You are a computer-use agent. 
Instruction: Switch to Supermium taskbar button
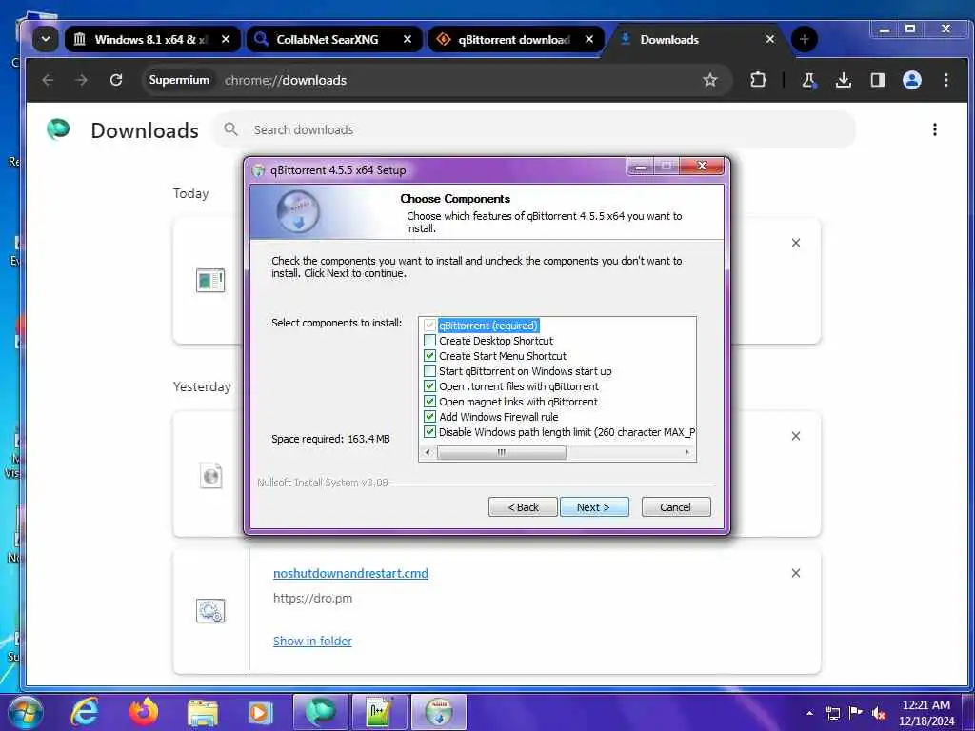320,712
